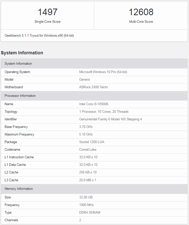Select the Microsoft Windows 10 Pro value
The height and width of the screenshot is (225, 189).
coord(103,72)
